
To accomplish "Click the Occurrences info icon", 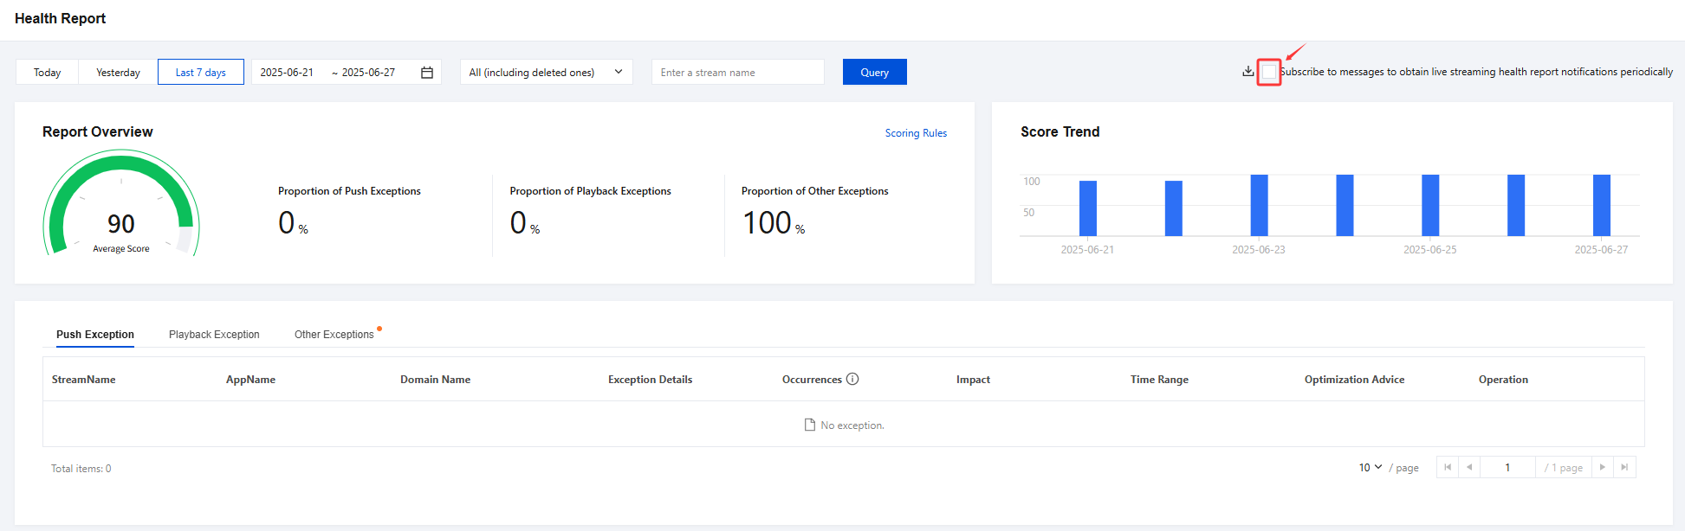I will [852, 379].
